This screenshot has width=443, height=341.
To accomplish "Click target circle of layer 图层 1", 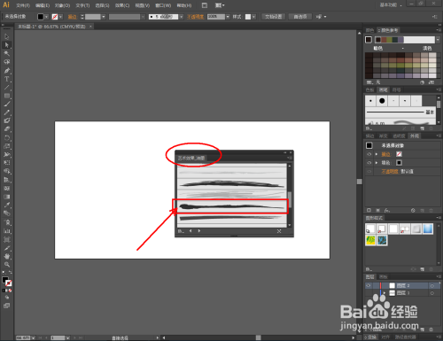I will [x=432, y=293].
